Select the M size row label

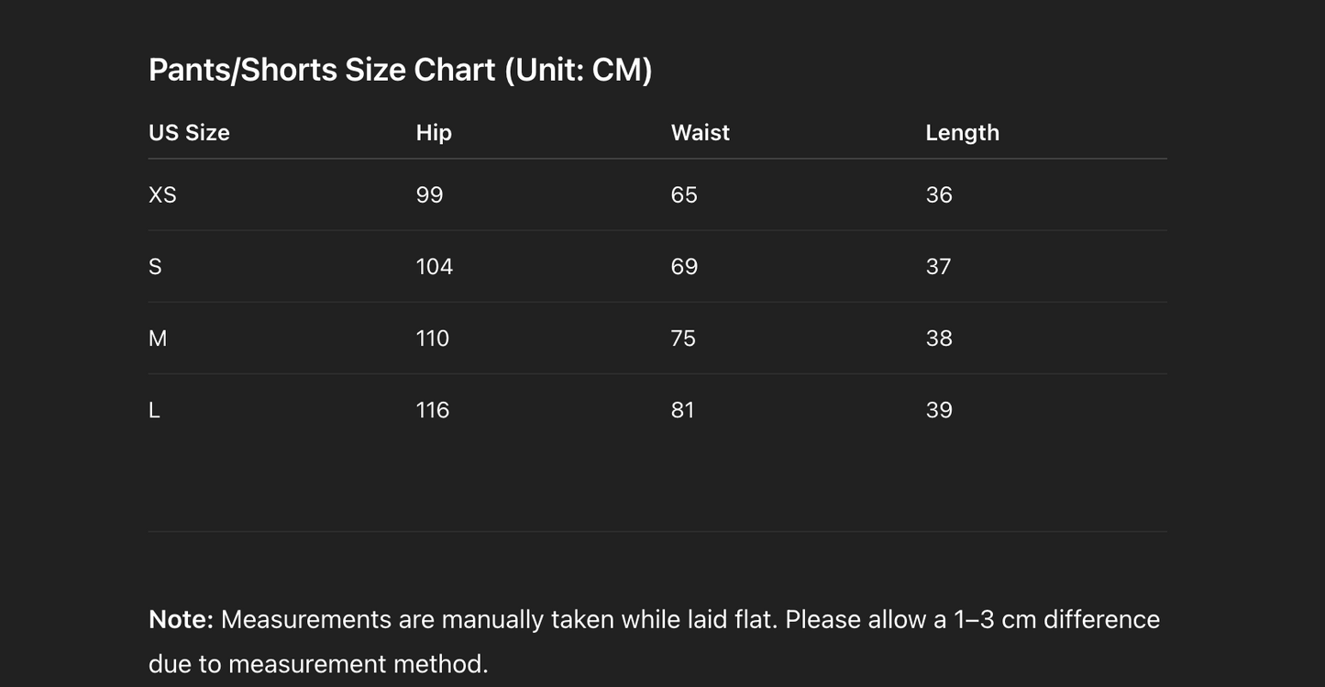[158, 338]
